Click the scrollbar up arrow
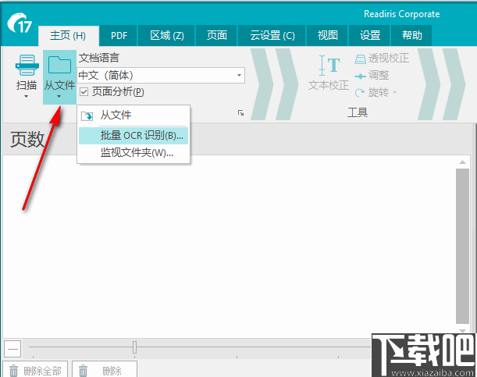Viewport: 477px width, 377px height. pyautogui.click(x=462, y=162)
